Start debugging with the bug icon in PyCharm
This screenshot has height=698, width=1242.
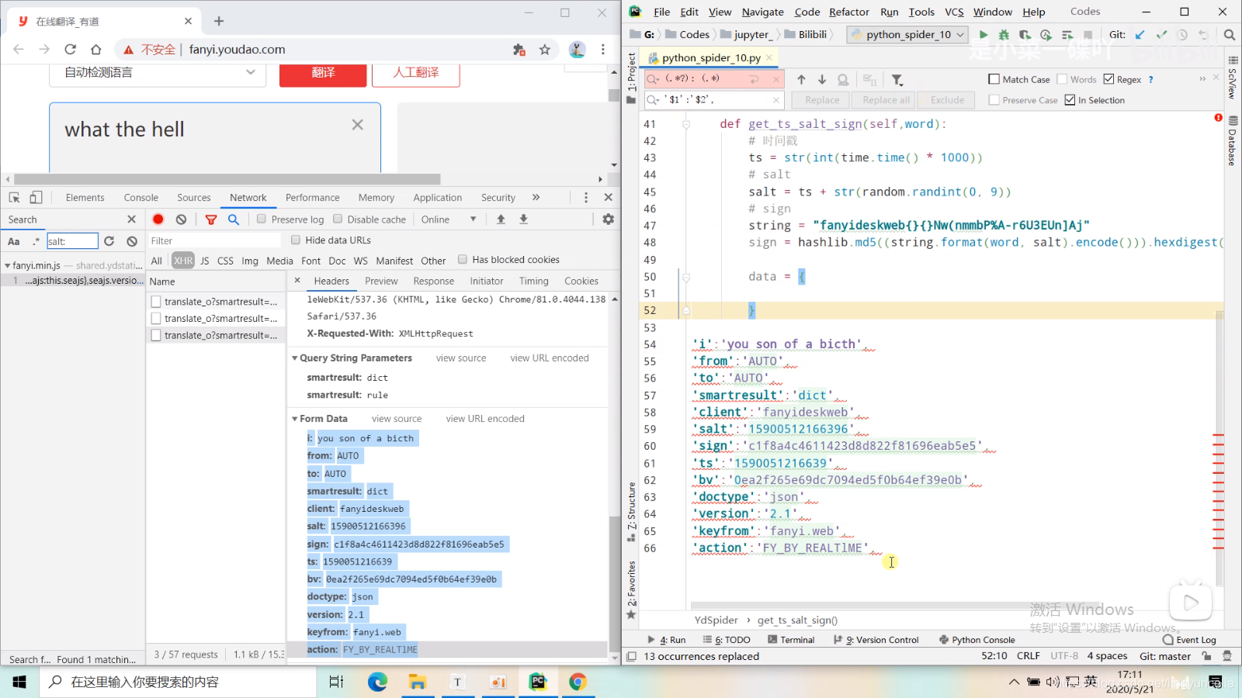click(x=1004, y=35)
